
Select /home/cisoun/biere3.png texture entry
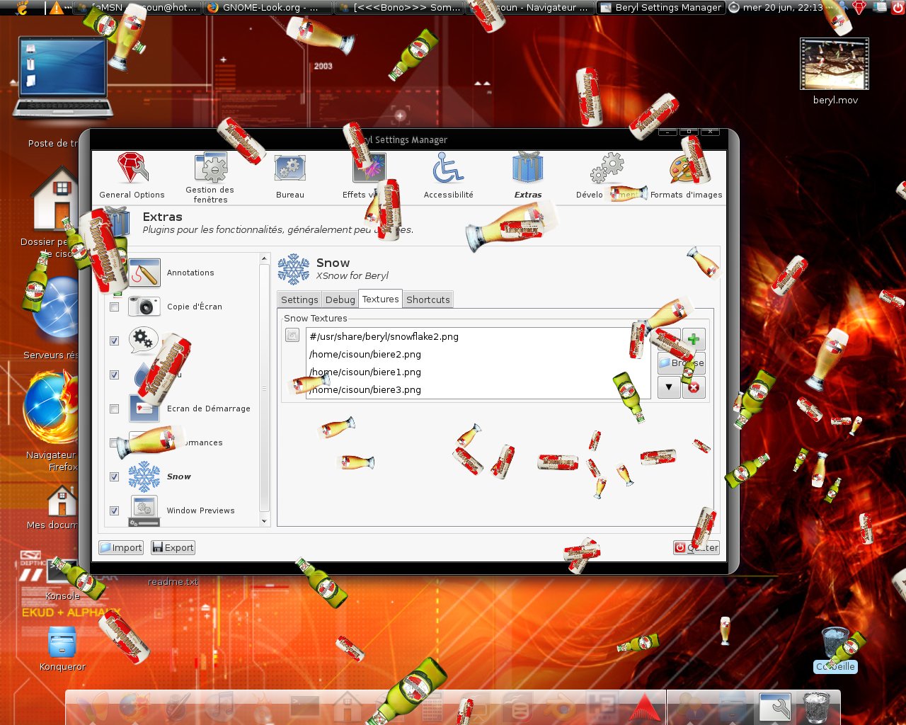(478, 389)
